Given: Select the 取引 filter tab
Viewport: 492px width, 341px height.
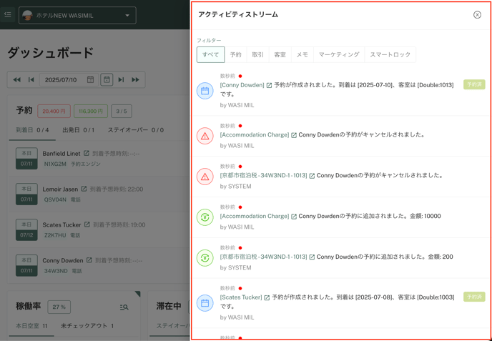Looking at the screenshot, I should pos(257,54).
